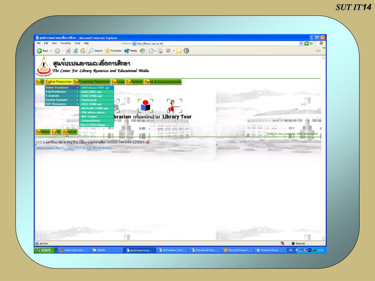Open the Collections navigation tab

tap(134, 82)
